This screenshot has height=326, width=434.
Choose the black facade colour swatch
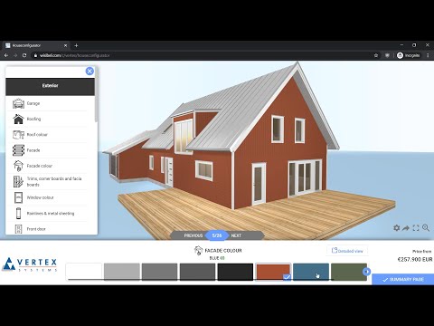click(235, 272)
